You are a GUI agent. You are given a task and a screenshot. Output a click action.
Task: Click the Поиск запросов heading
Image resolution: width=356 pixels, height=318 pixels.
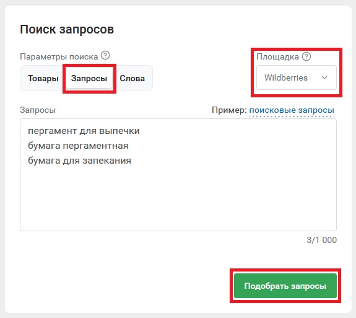click(67, 30)
